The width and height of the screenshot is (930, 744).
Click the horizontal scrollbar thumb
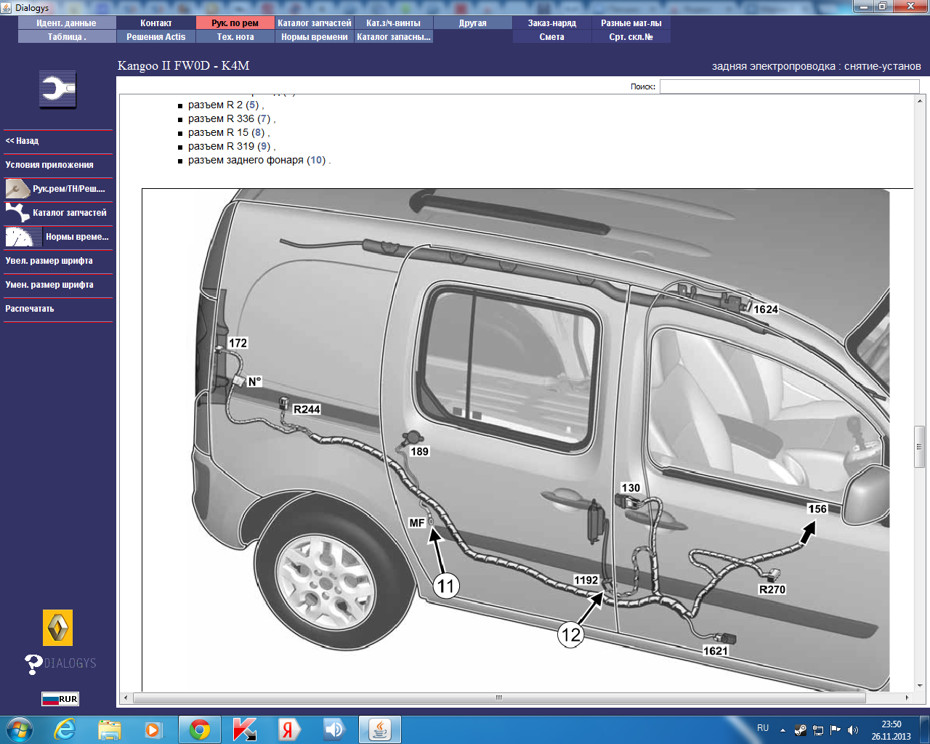[x=499, y=697]
